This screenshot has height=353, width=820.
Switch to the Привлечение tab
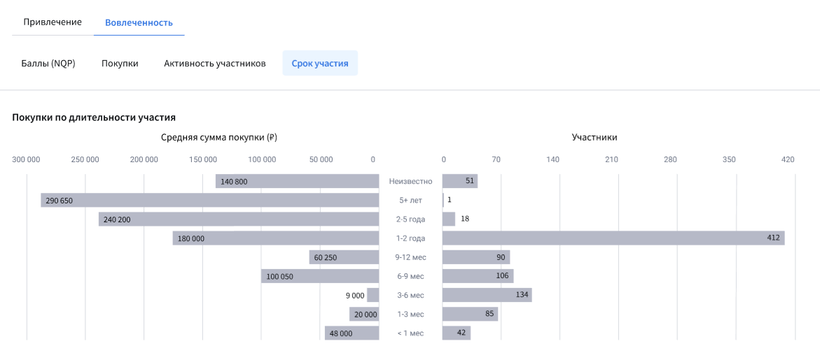pos(53,22)
